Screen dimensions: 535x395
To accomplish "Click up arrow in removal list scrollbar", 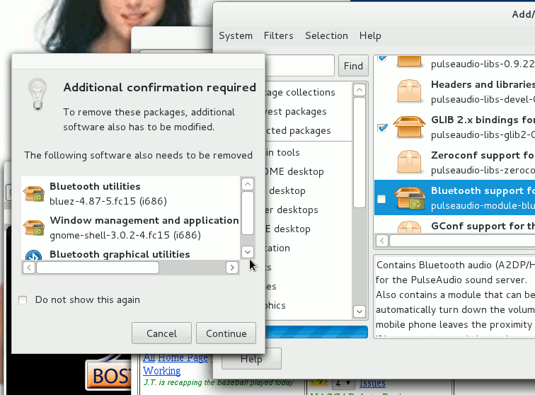I will [x=248, y=184].
